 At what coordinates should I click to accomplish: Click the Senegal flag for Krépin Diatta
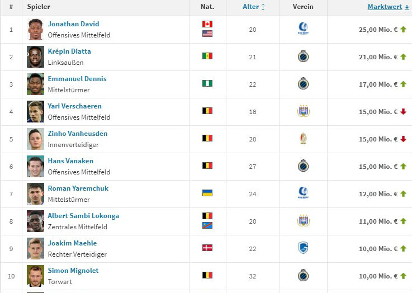207,56
